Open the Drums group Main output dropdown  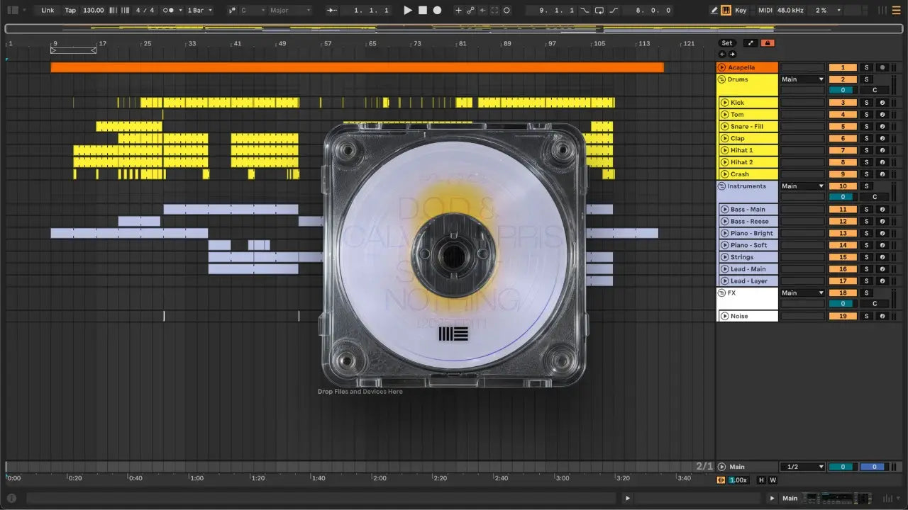(802, 79)
